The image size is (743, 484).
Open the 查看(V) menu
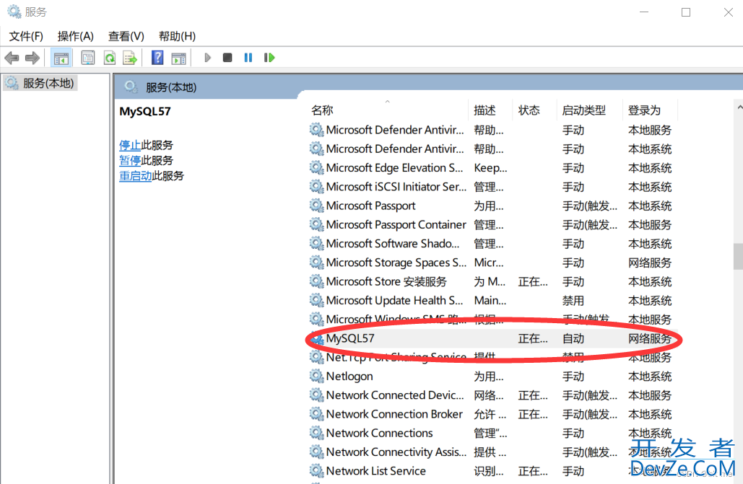click(126, 36)
